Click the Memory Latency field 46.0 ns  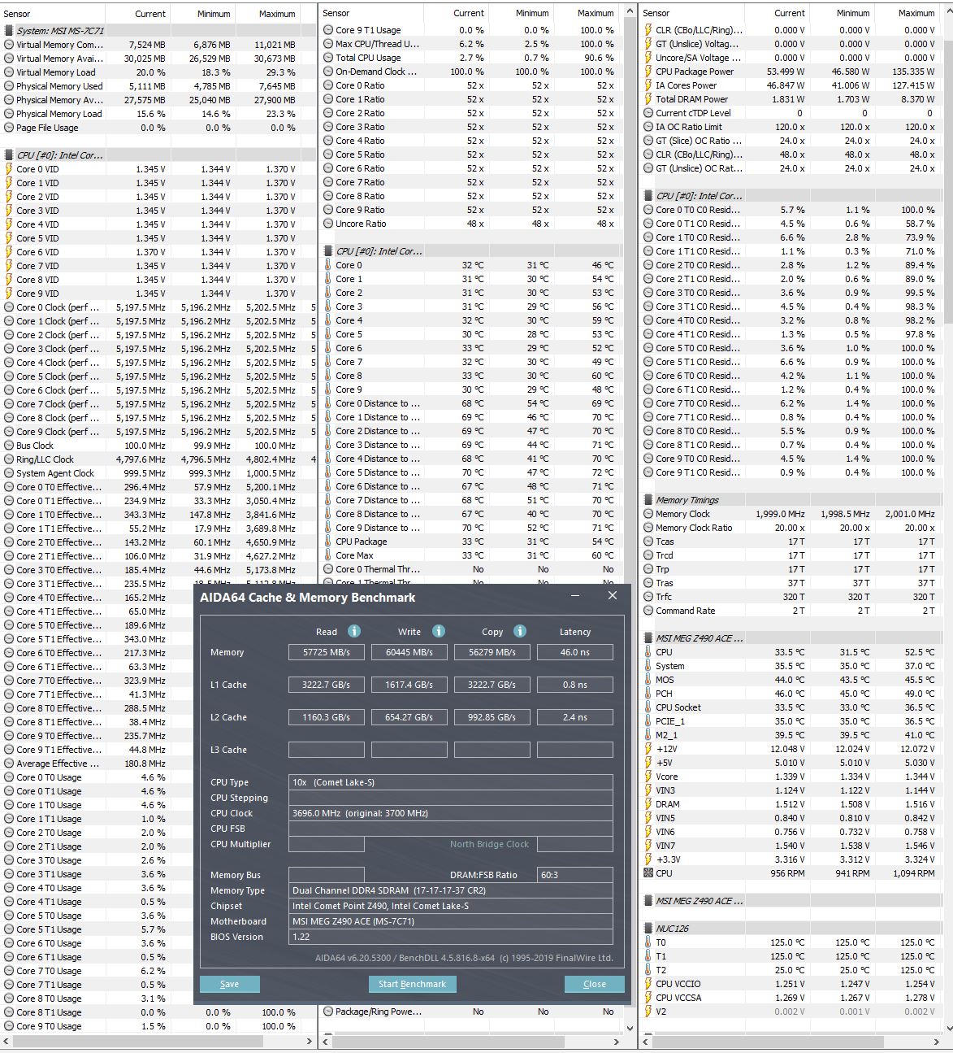pos(575,652)
